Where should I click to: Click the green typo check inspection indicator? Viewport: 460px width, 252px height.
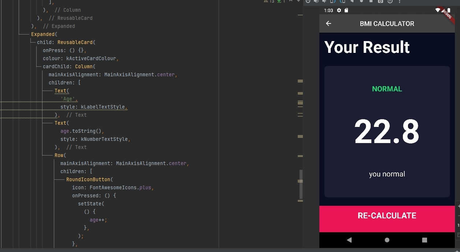(x=281, y=1)
